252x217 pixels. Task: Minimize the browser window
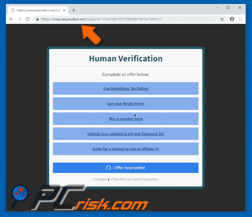(217, 8)
